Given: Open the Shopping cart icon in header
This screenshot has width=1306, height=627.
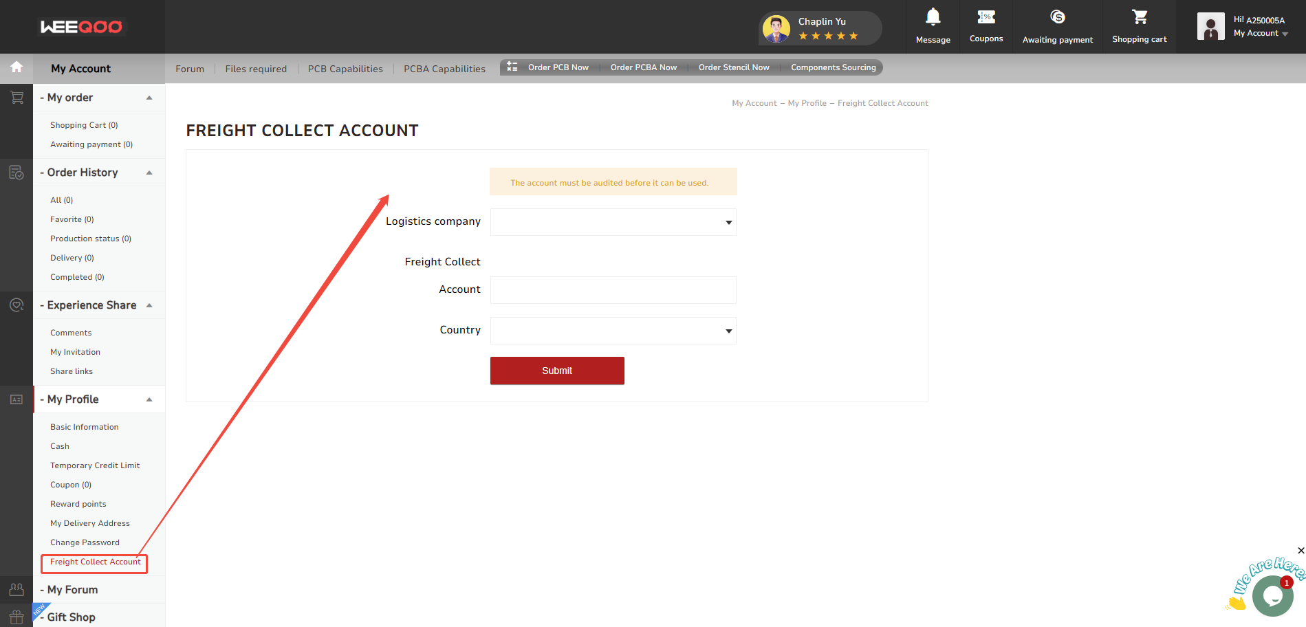Looking at the screenshot, I should click(1140, 17).
